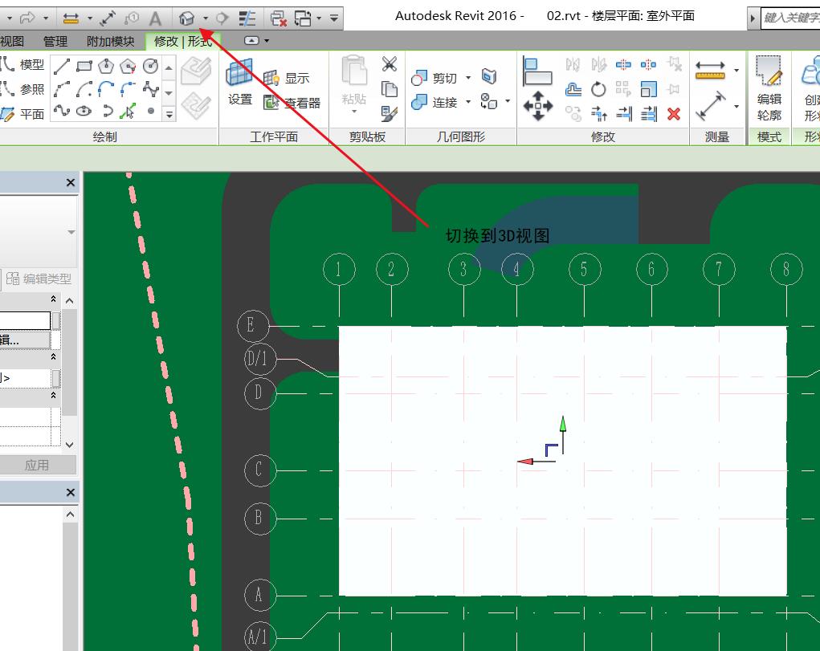
Task: Open the 附加模块 (Add-Ins) tab
Action: tap(111, 41)
